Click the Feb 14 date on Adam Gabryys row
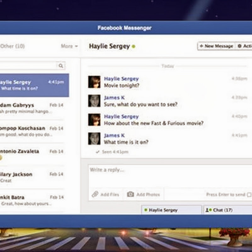Viewport: 252px width, 252px height. [x=56, y=105]
